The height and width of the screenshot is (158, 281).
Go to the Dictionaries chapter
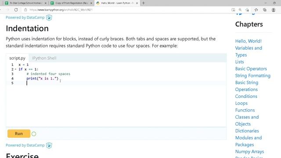point(247,131)
